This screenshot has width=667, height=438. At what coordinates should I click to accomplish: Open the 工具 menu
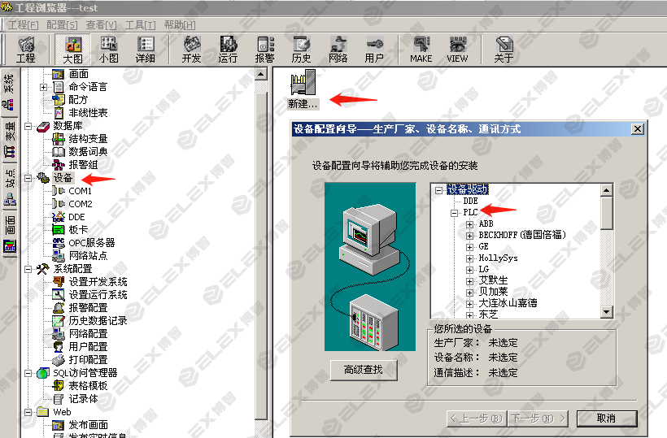click(x=140, y=24)
